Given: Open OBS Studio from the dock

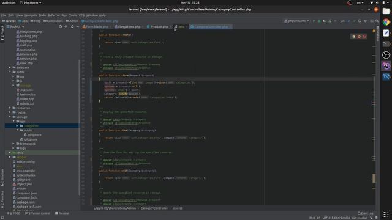Looking at the screenshot, I should tap(386, 55).
